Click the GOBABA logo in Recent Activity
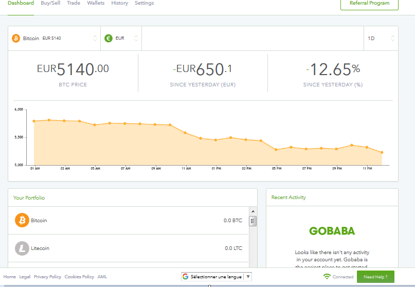This screenshot has height=287, width=415. tap(332, 231)
